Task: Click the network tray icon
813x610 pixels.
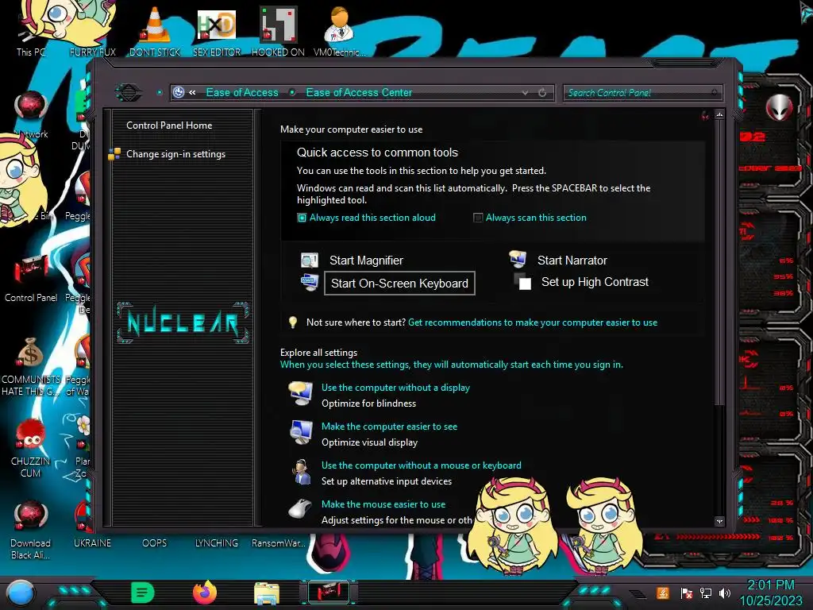Action: 706,593
